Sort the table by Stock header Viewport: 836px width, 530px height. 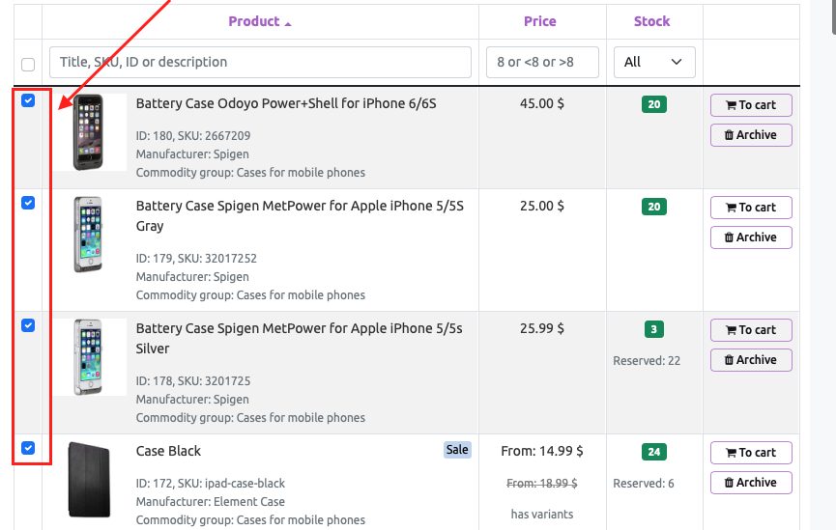[x=651, y=21]
